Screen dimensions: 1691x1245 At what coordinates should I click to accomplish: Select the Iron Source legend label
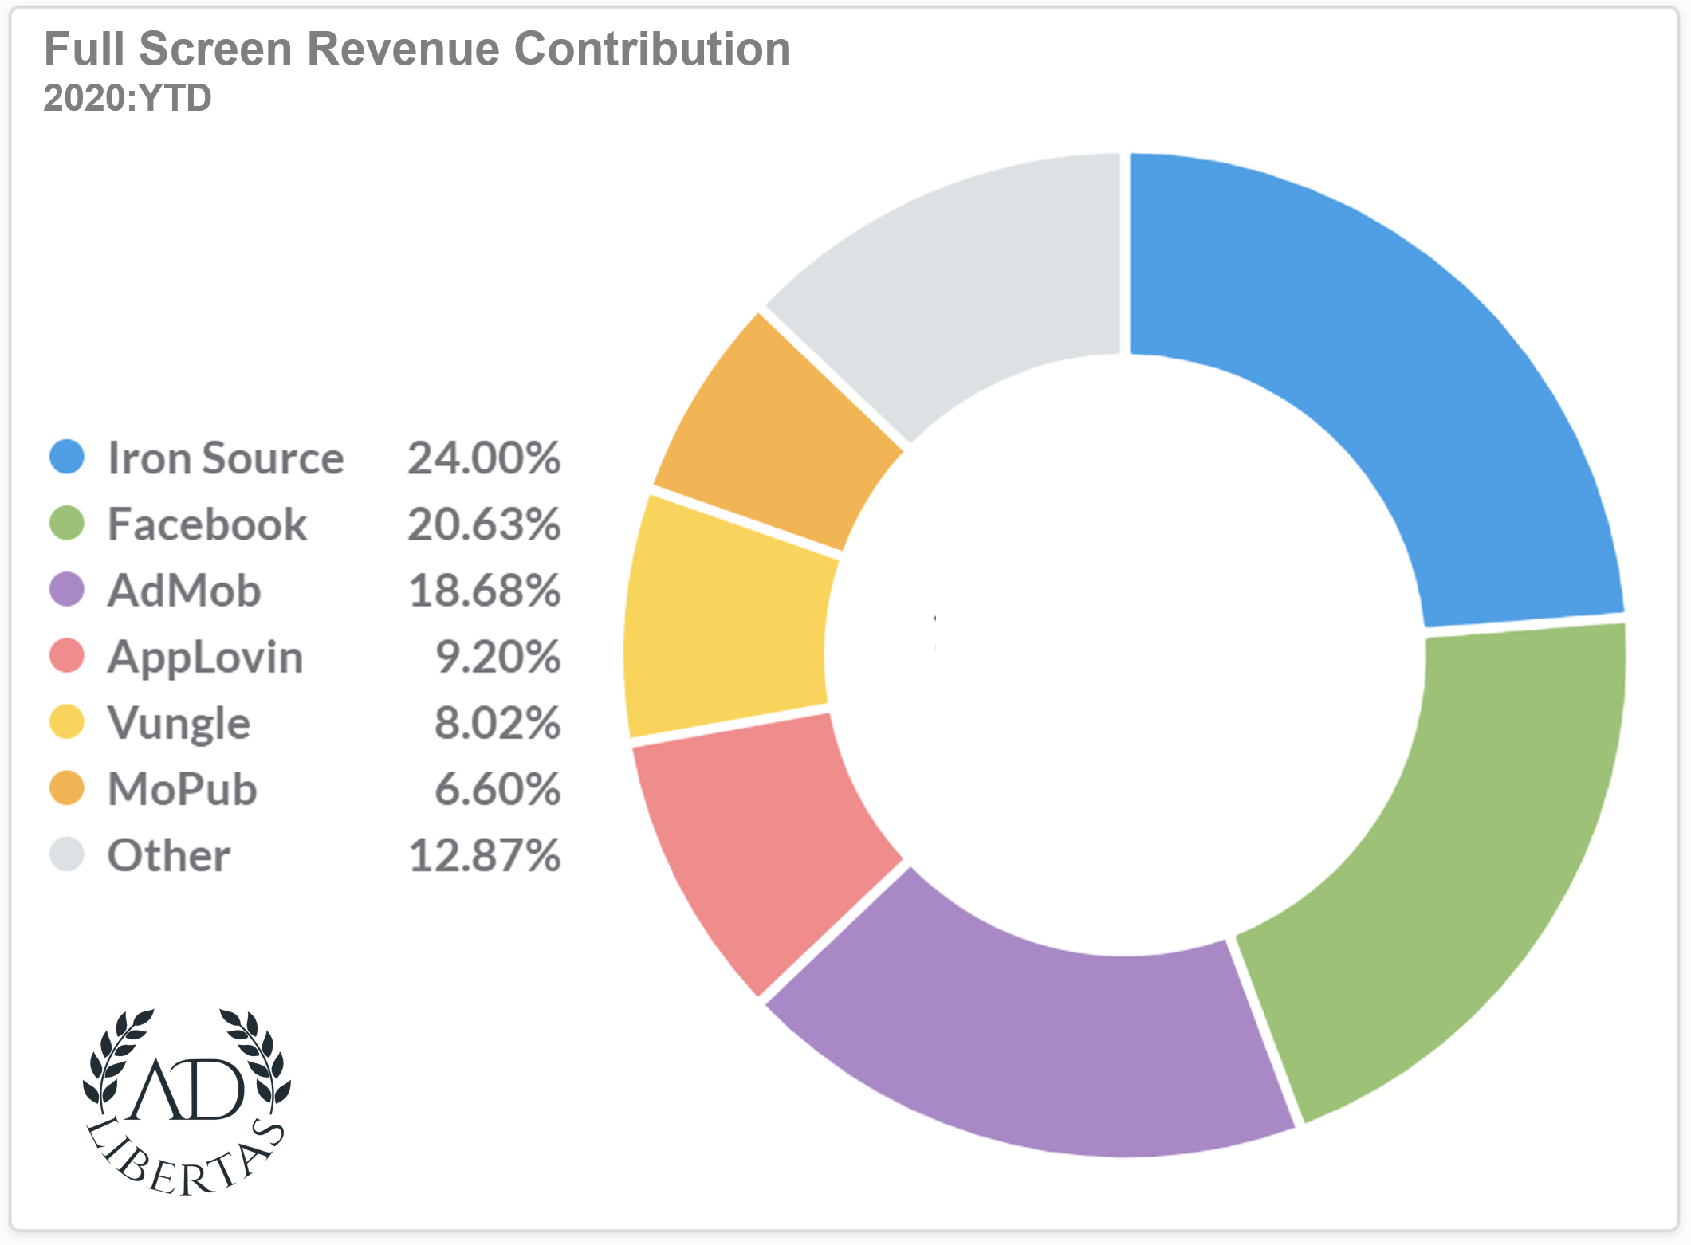226,458
